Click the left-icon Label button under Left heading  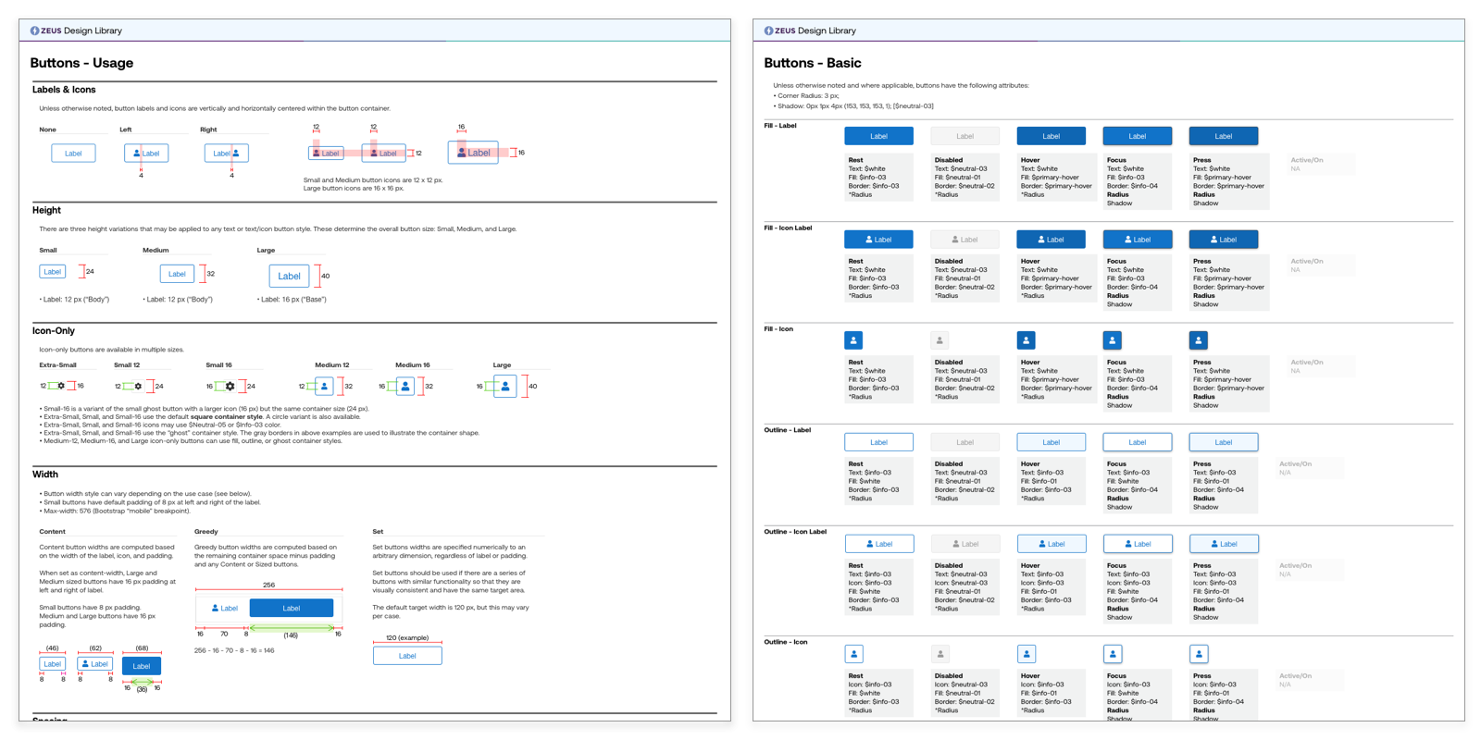[146, 154]
